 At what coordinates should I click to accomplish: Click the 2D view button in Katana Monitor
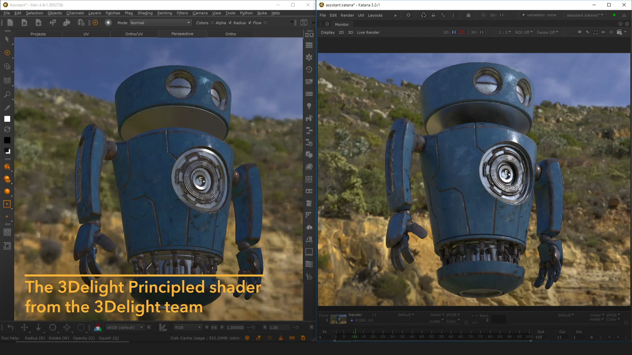[x=341, y=32]
